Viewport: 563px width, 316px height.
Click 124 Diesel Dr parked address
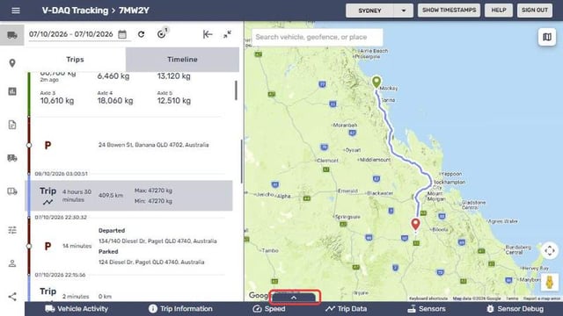(x=151, y=262)
